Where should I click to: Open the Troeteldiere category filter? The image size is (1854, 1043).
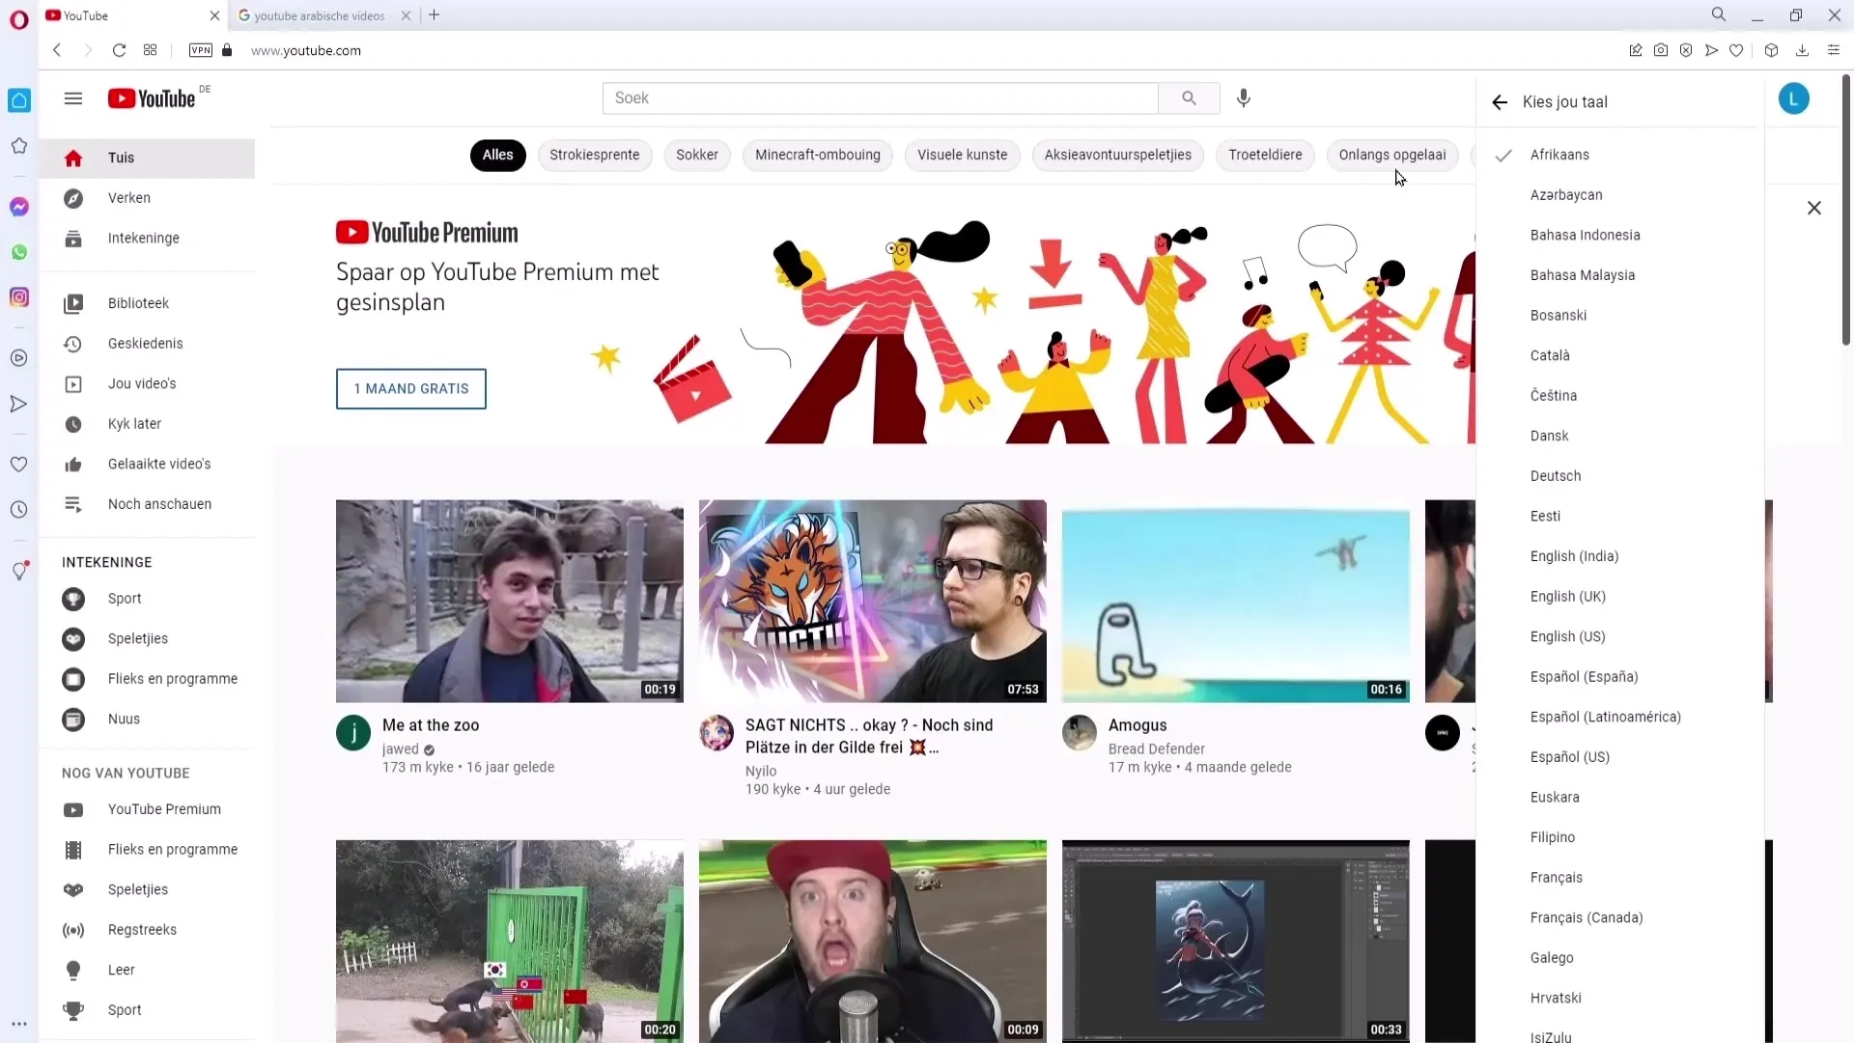coord(1264,155)
